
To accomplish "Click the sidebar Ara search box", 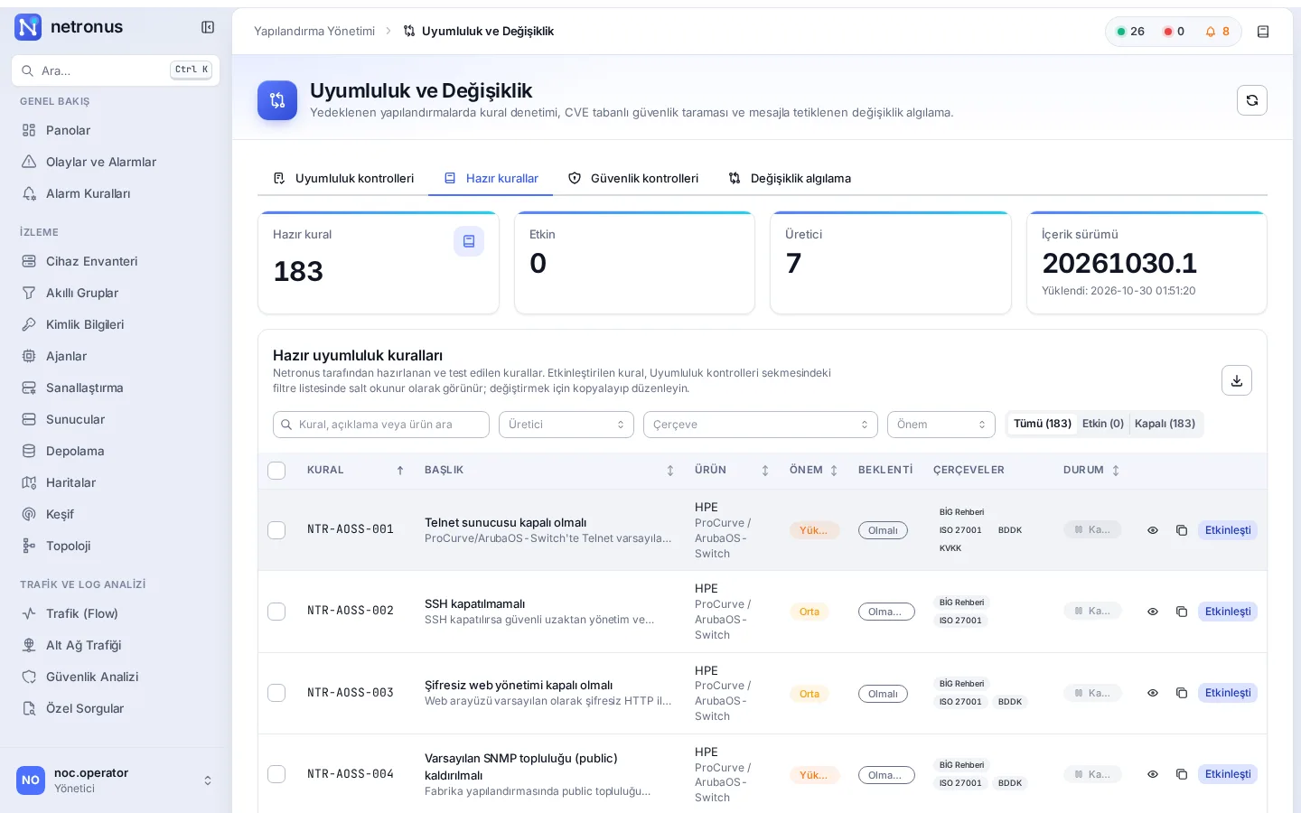I will [116, 70].
